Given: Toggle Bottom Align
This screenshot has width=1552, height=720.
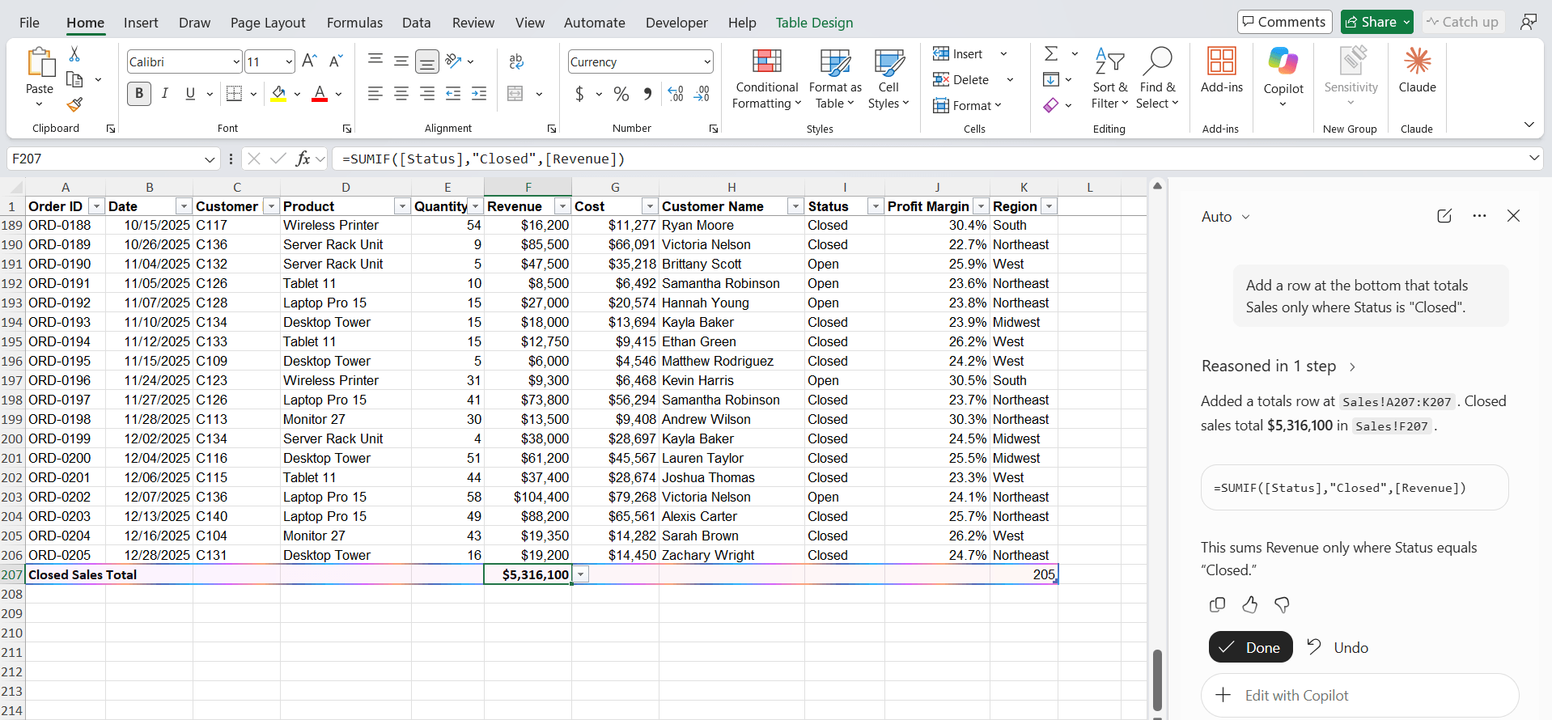Looking at the screenshot, I should coord(426,61).
